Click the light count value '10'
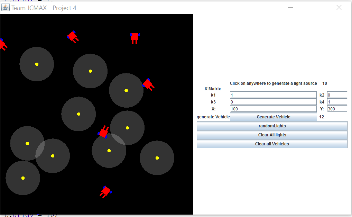The height and width of the screenshot is (217, 352). point(325,83)
